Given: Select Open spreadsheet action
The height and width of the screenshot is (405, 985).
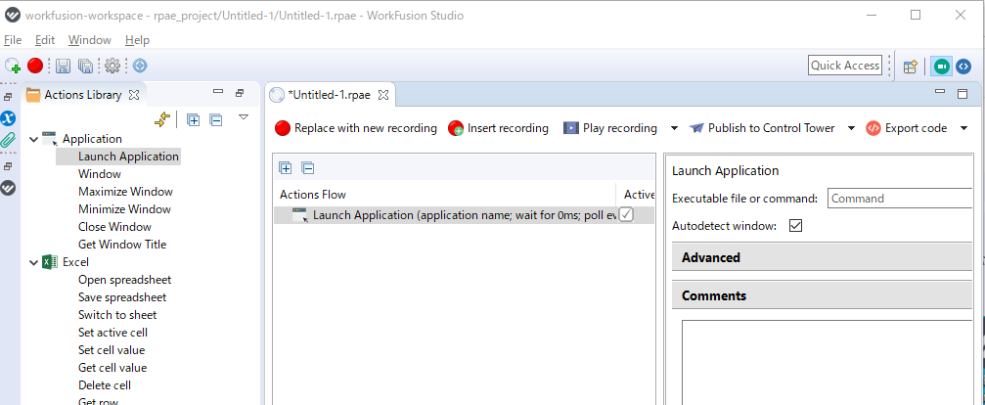Looking at the screenshot, I should (124, 280).
